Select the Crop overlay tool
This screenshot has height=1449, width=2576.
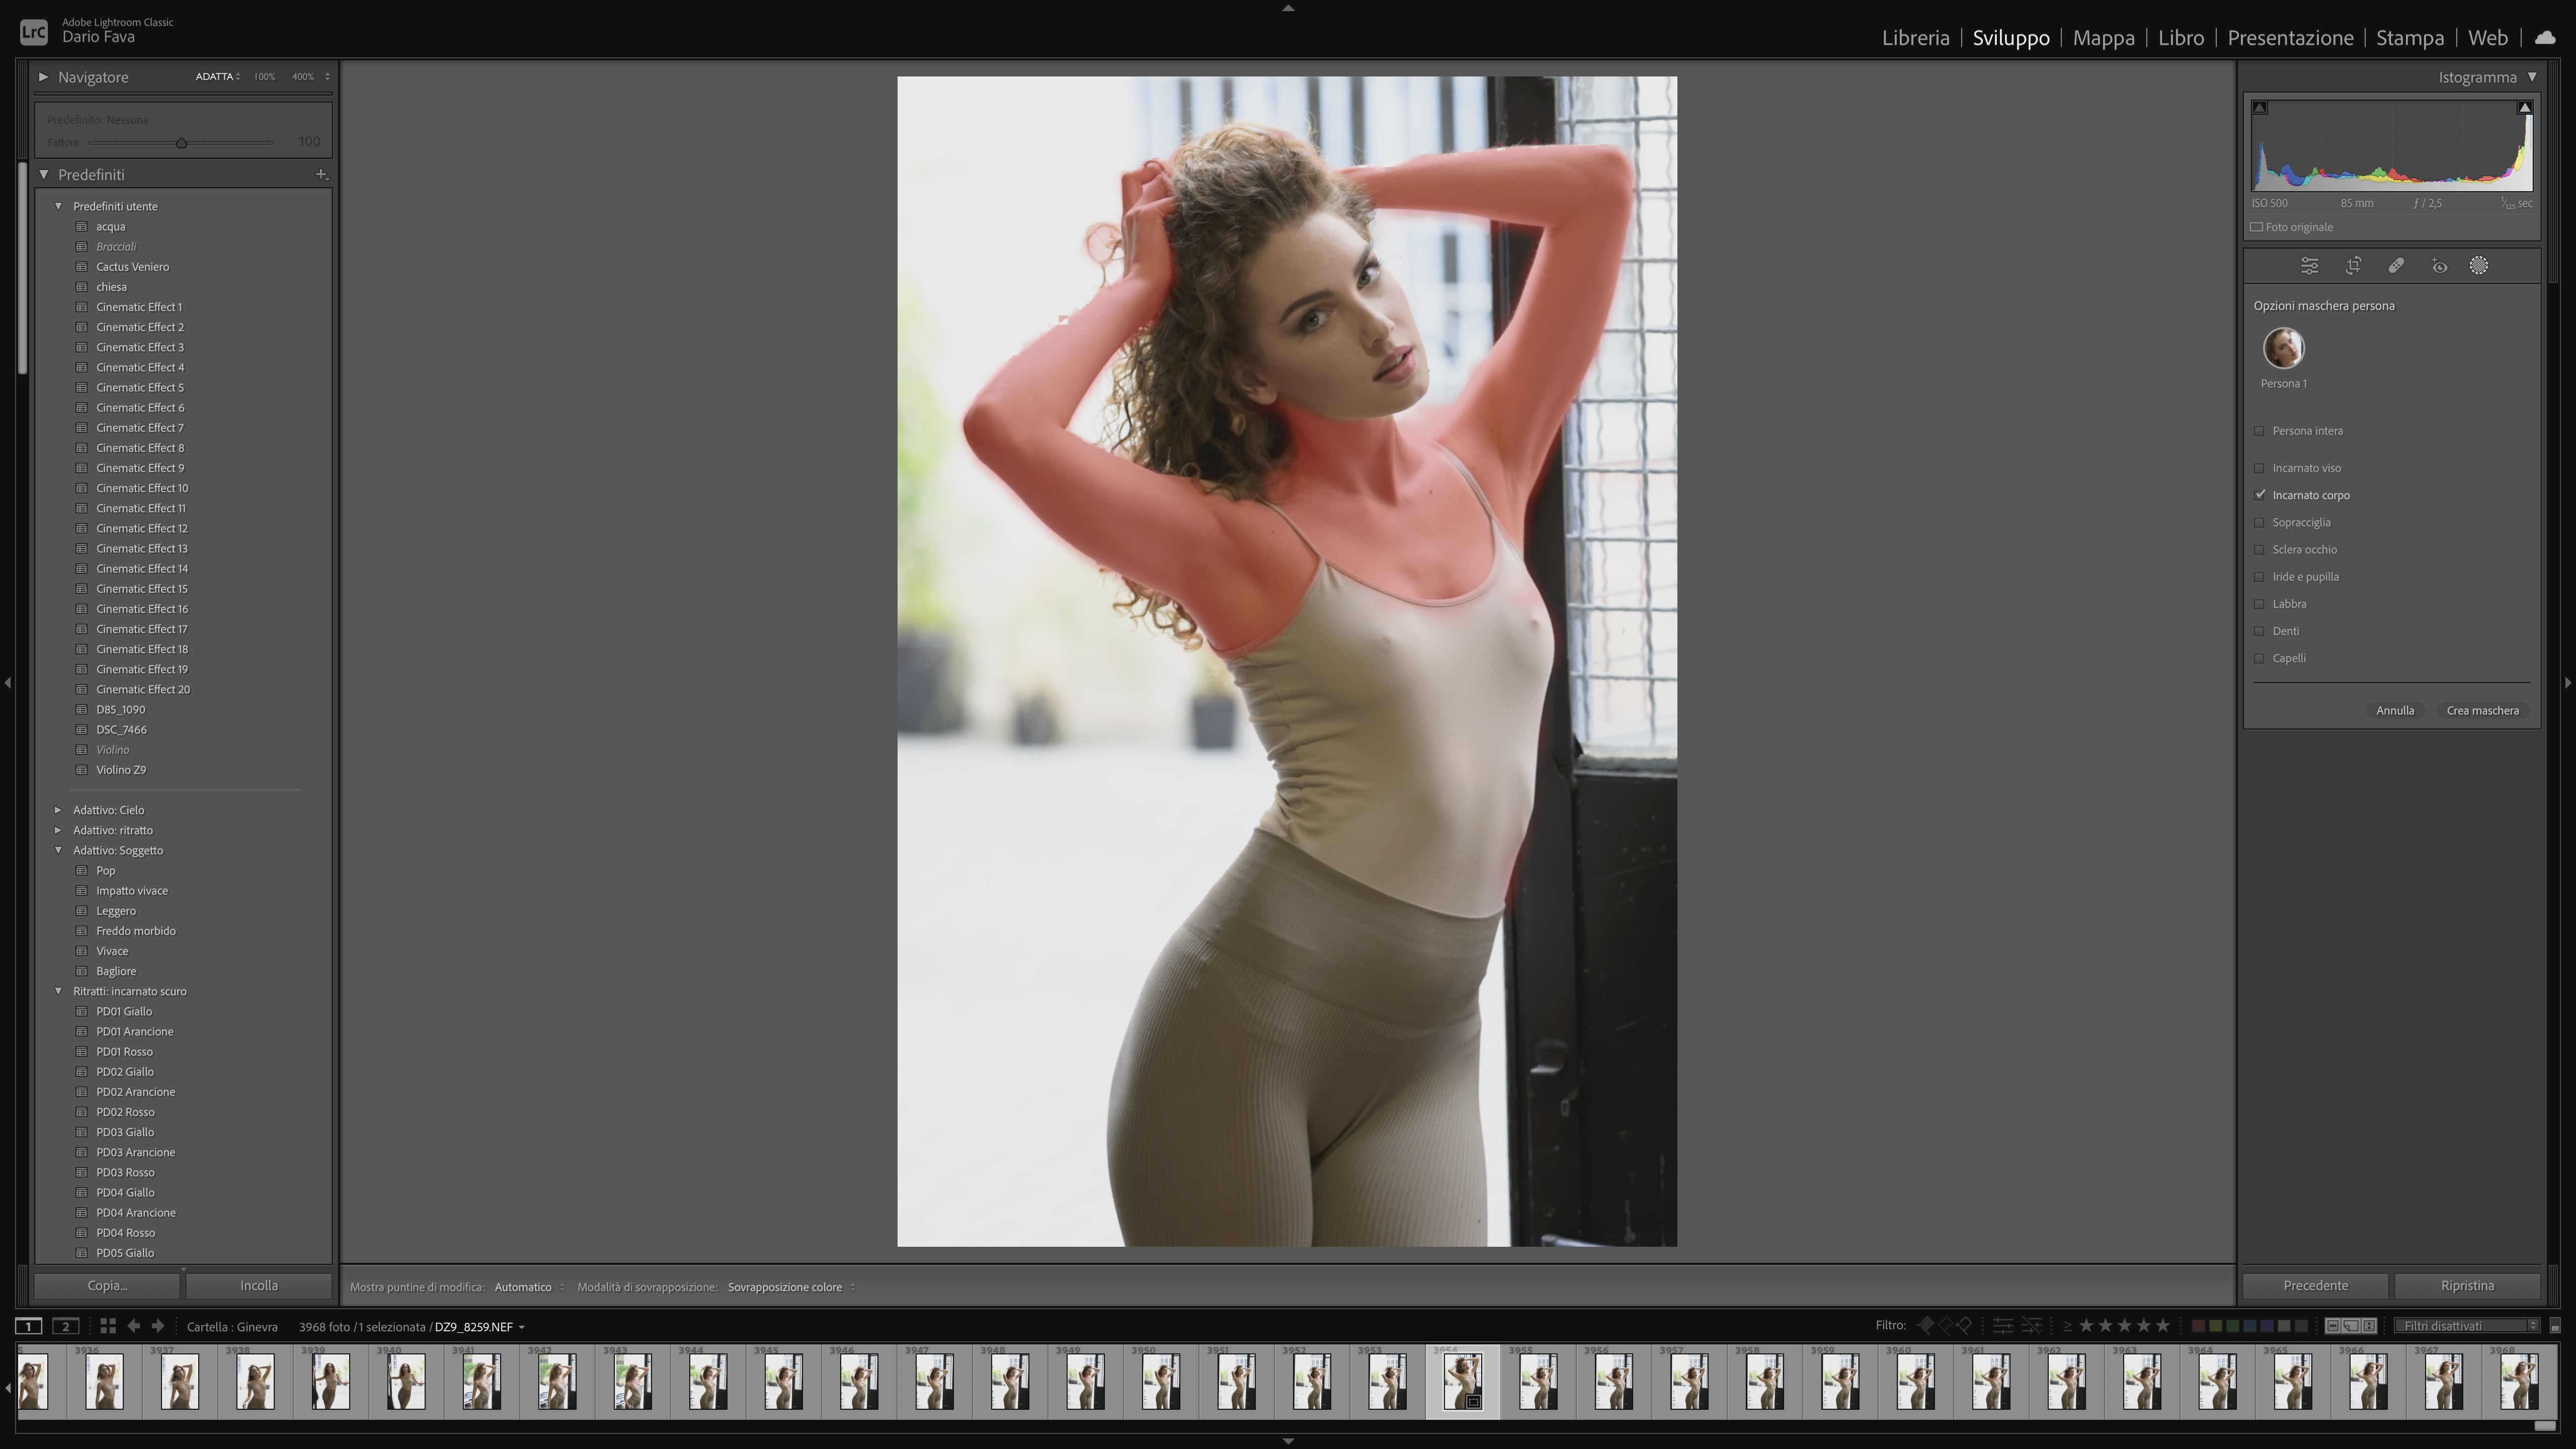click(2353, 266)
